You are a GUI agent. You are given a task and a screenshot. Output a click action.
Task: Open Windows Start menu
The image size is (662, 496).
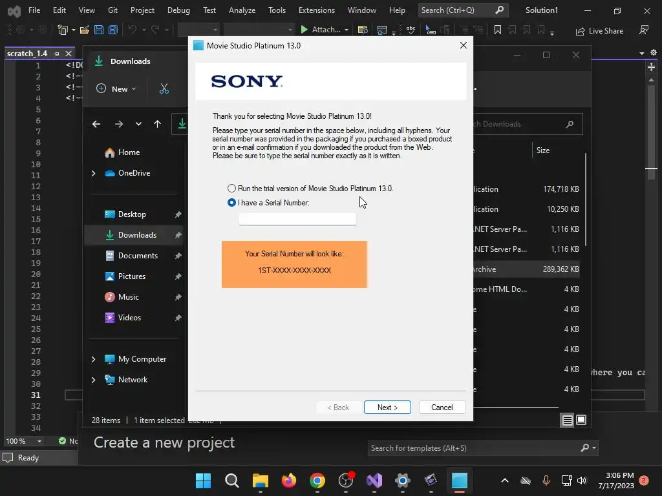point(203,480)
